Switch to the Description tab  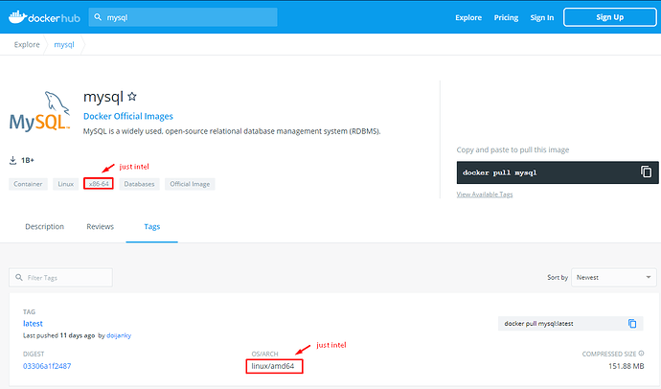tap(44, 226)
